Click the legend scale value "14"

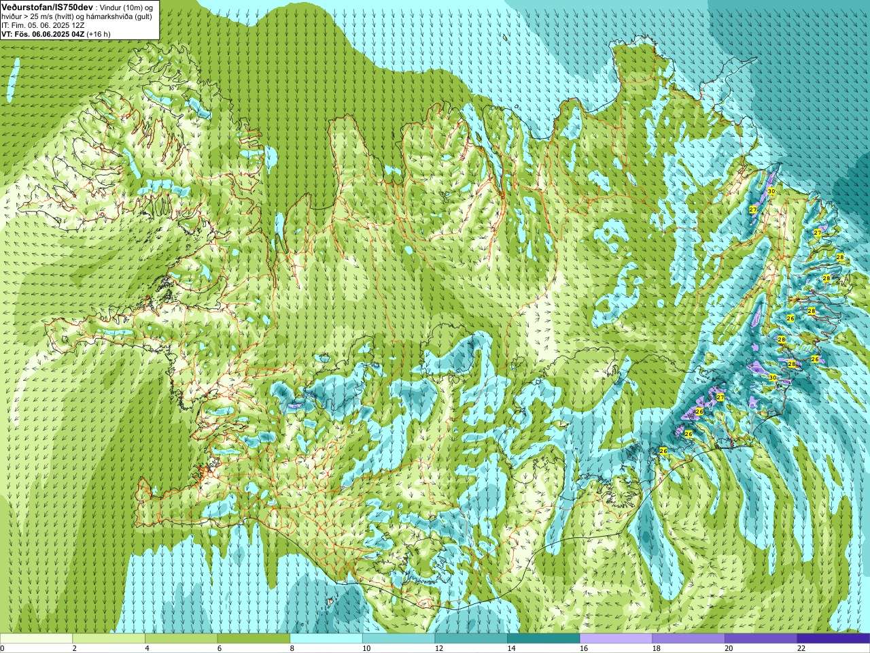[x=511, y=648]
